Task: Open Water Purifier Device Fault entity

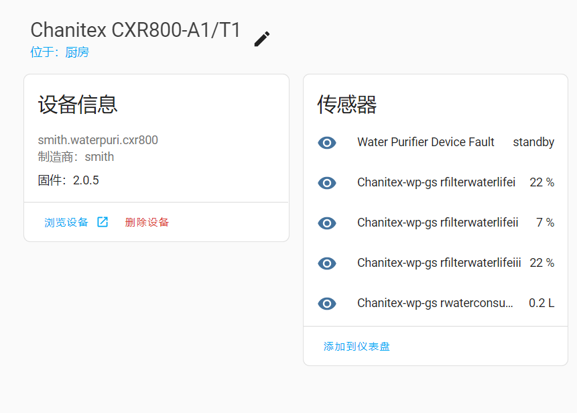Action: click(426, 142)
